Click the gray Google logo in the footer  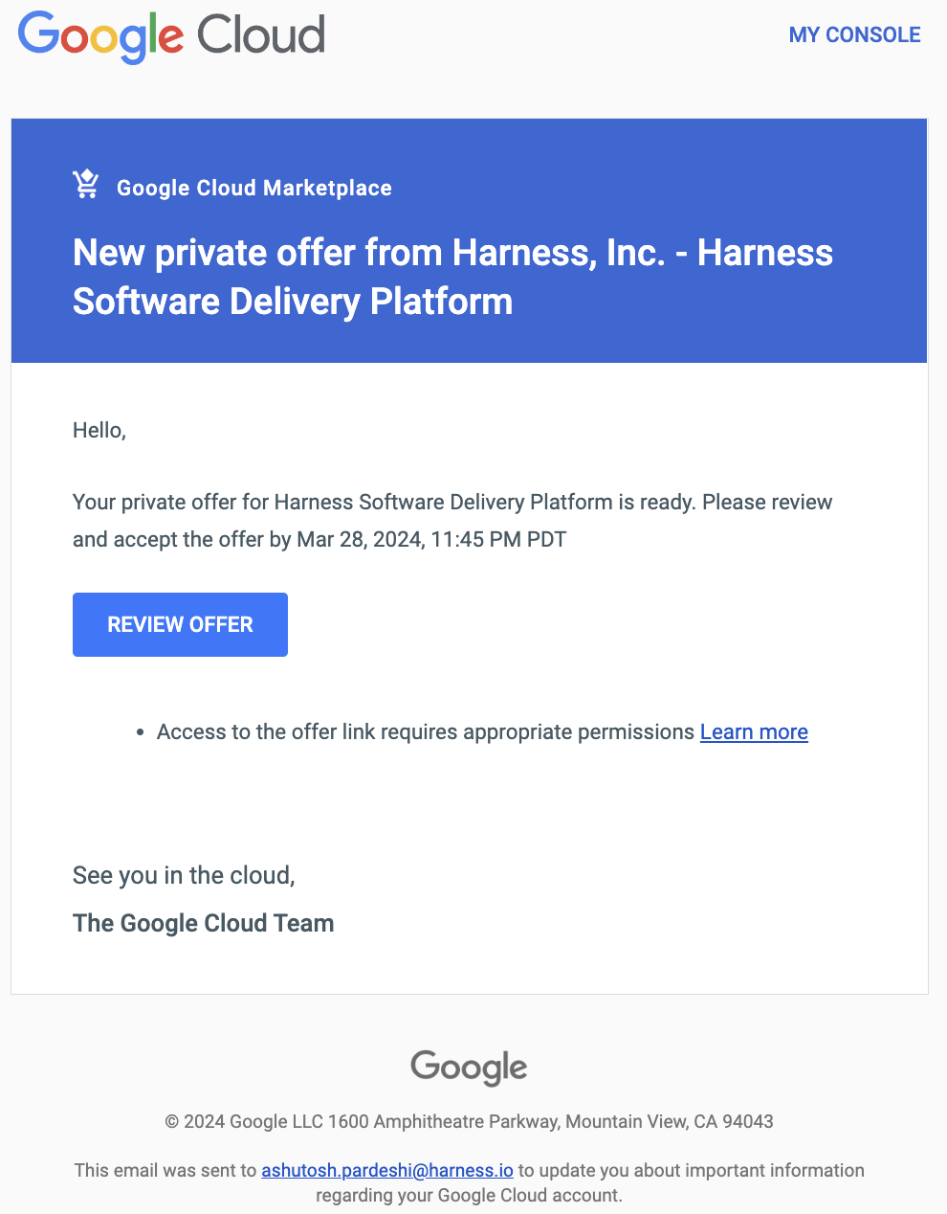(469, 1067)
